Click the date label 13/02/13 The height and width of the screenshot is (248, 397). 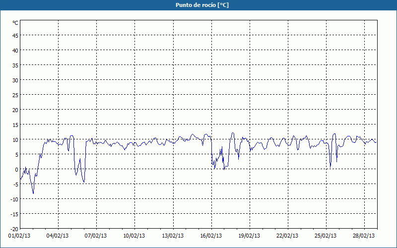(173, 236)
